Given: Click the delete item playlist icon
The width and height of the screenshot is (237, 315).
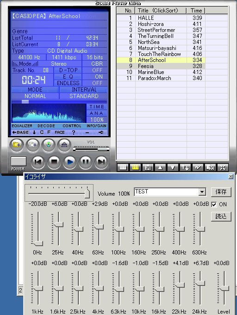Looking at the screenshot, I should pos(210,167).
